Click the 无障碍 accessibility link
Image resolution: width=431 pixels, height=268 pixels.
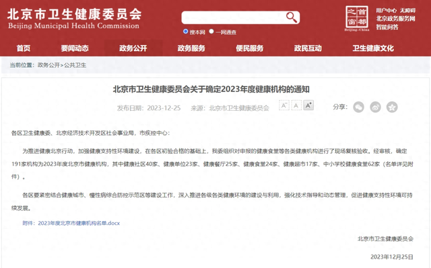[x=407, y=11]
